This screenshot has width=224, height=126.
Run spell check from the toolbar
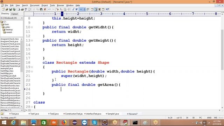[26, 9]
